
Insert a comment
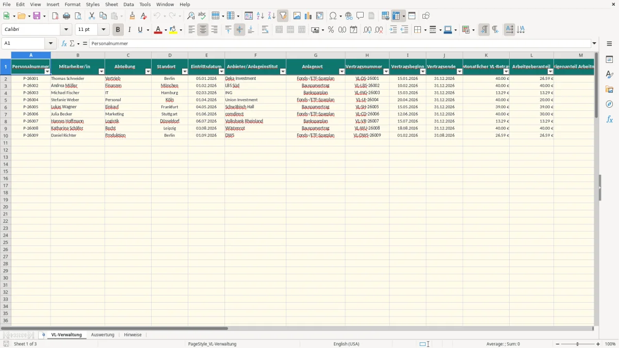[x=360, y=16]
